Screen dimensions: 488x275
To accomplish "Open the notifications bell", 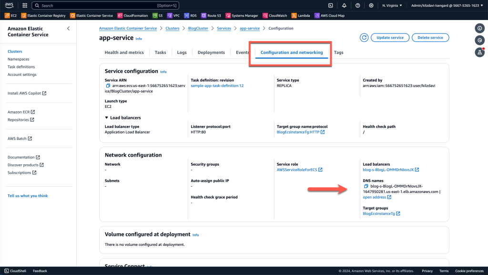I will [x=344, y=5].
